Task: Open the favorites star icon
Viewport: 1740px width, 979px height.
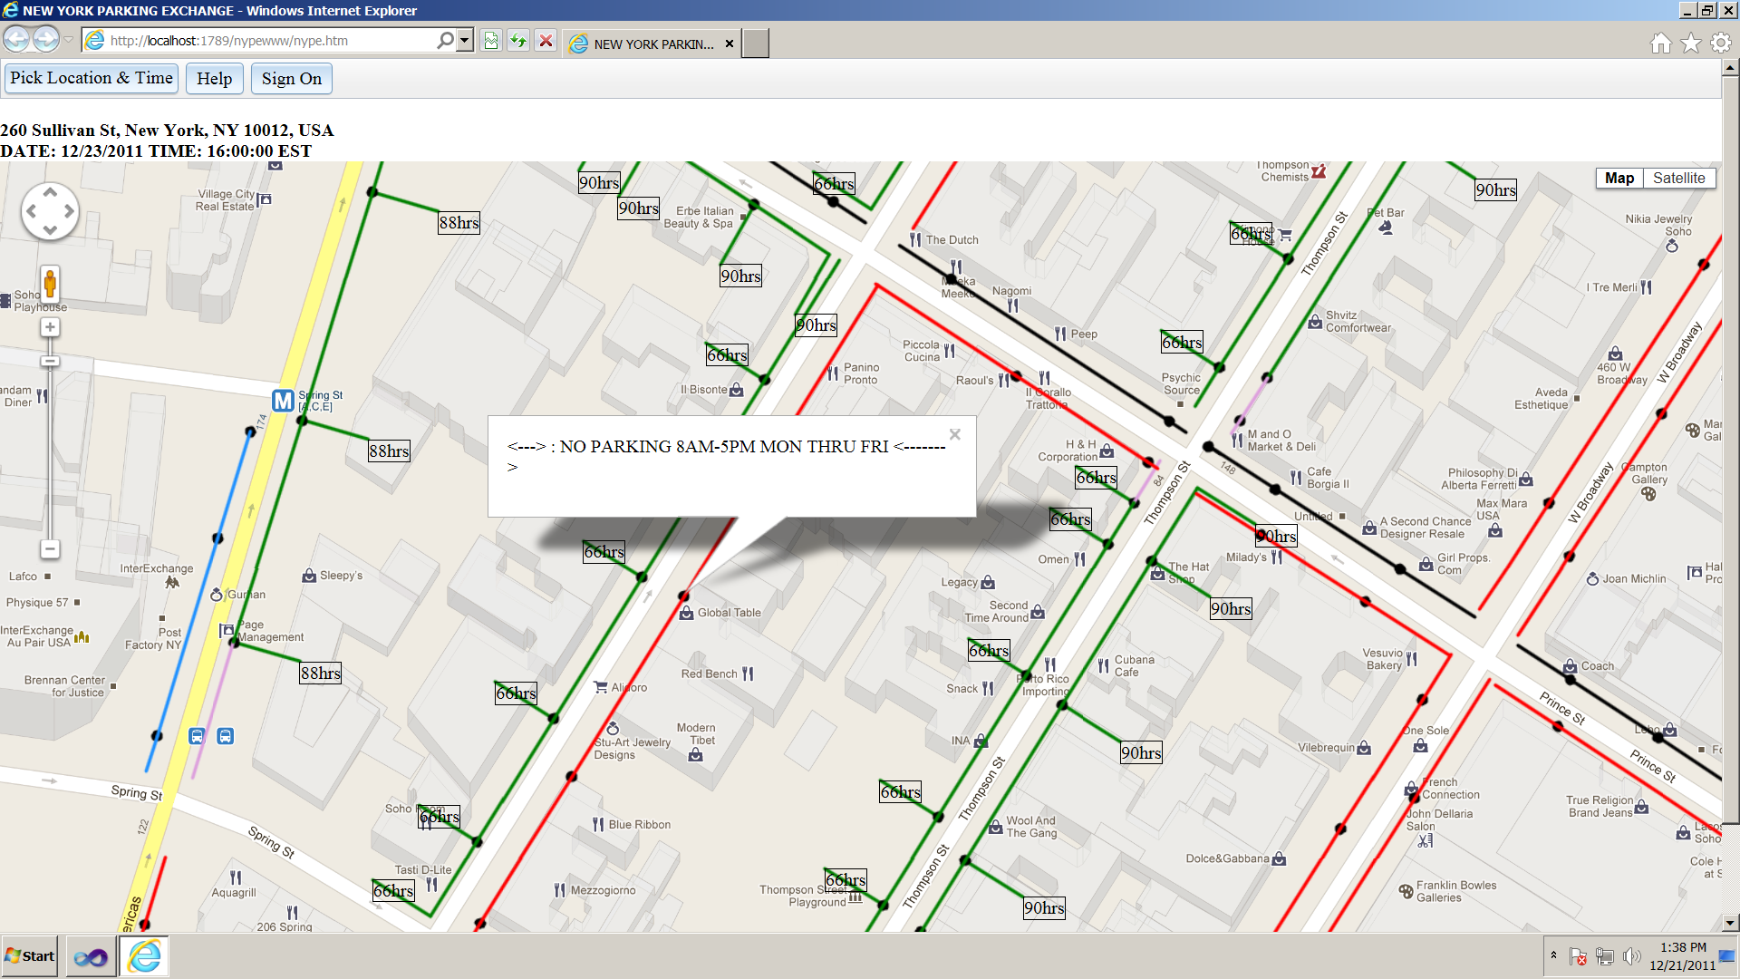Action: coord(1690,43)
